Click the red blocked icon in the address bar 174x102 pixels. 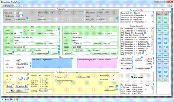coord(172,6)
